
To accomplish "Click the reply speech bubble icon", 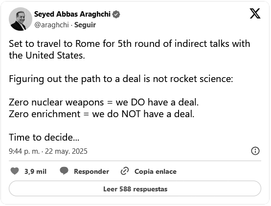I will (x=64, y=171).
